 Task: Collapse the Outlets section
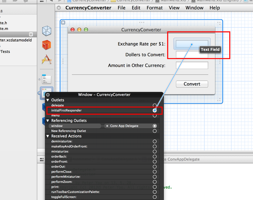tap(48, 100)
